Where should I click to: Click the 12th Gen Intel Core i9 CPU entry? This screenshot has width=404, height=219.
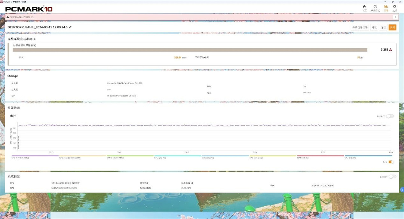click(65, 183)
